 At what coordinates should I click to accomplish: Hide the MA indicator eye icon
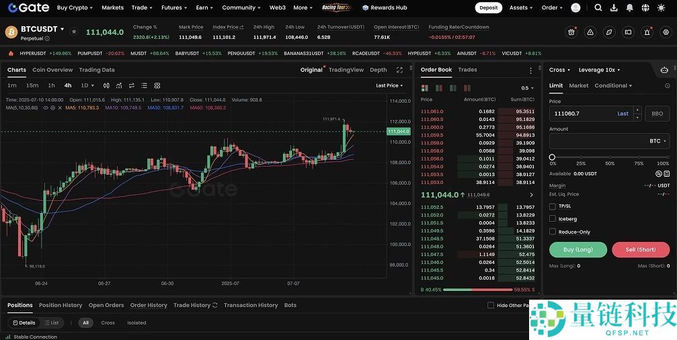pos(45,108)
